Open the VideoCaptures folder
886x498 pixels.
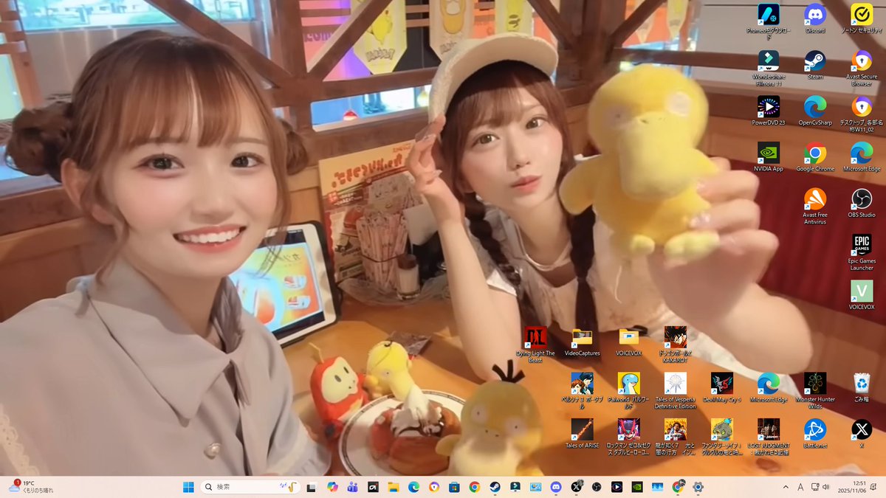[x=582, y=342]
